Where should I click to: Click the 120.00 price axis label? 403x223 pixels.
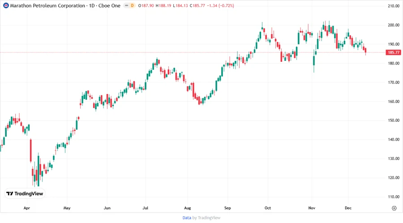click(394, 177)
